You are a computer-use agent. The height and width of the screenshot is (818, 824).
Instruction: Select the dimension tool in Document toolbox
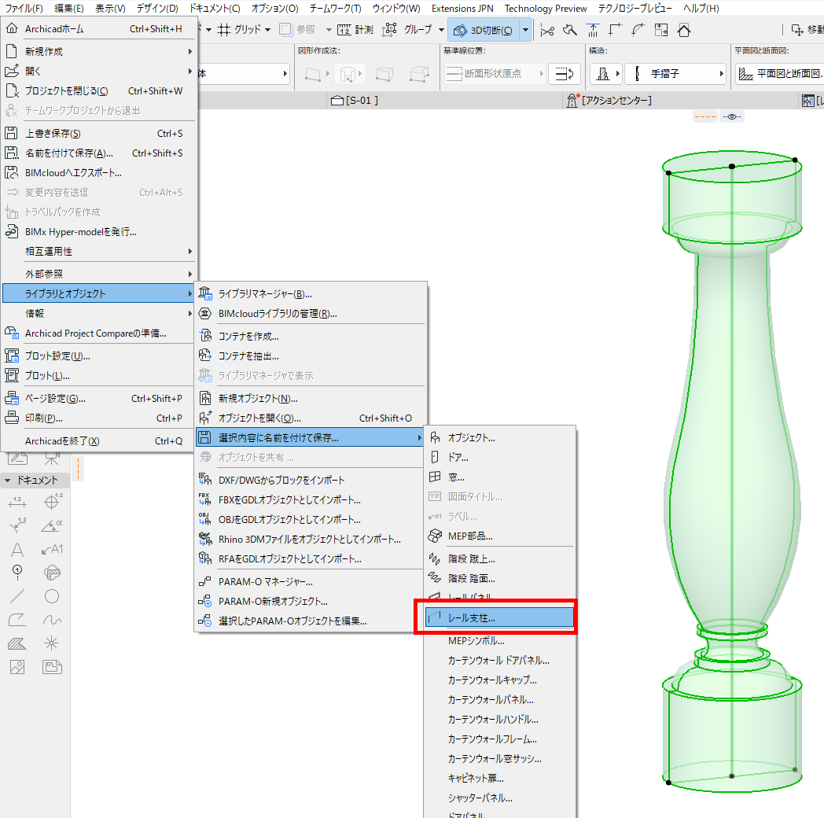(17, 503)
